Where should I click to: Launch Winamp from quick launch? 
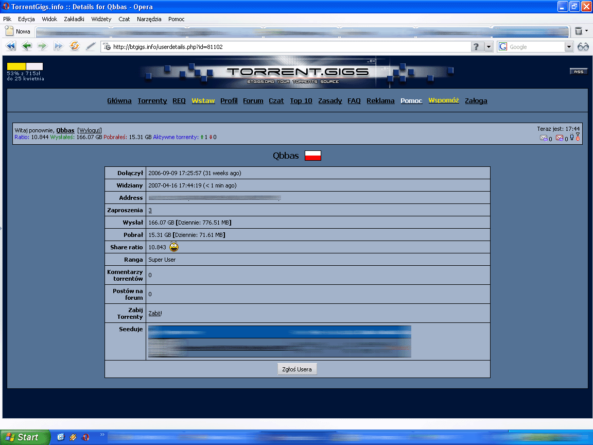pos(73,437)
